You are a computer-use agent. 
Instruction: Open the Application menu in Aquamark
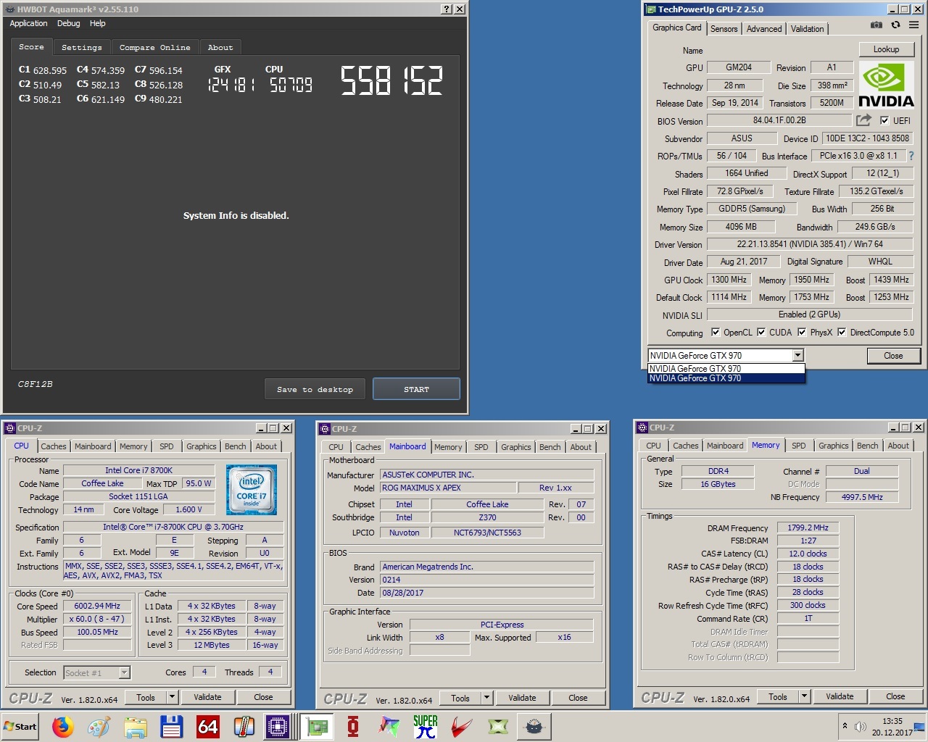28,23
